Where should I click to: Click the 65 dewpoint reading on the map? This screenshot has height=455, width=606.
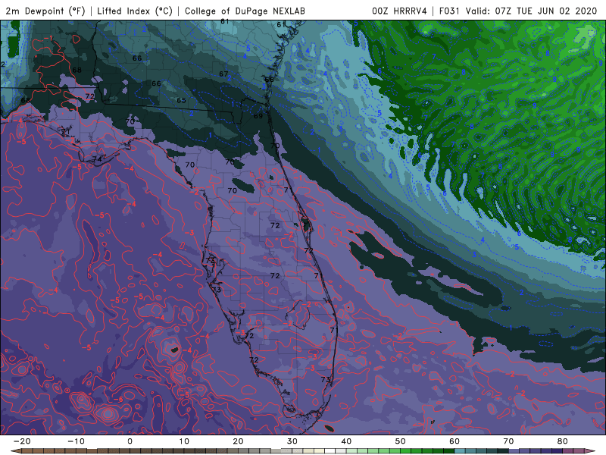pyautogui.click(x=181, y=100)
